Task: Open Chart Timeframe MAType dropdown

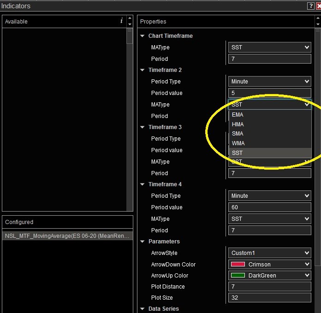Action: 270,47
